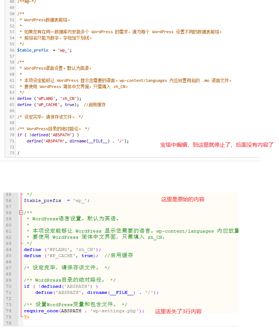The height and width of the screenshot is (331, 279).
Task: Click line number 72 in top editor gutter
Action: point(12,147)
